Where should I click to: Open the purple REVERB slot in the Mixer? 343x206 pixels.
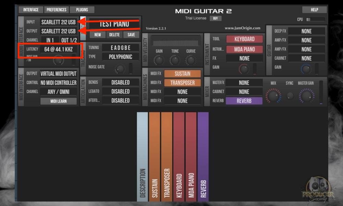pos(244,101)
